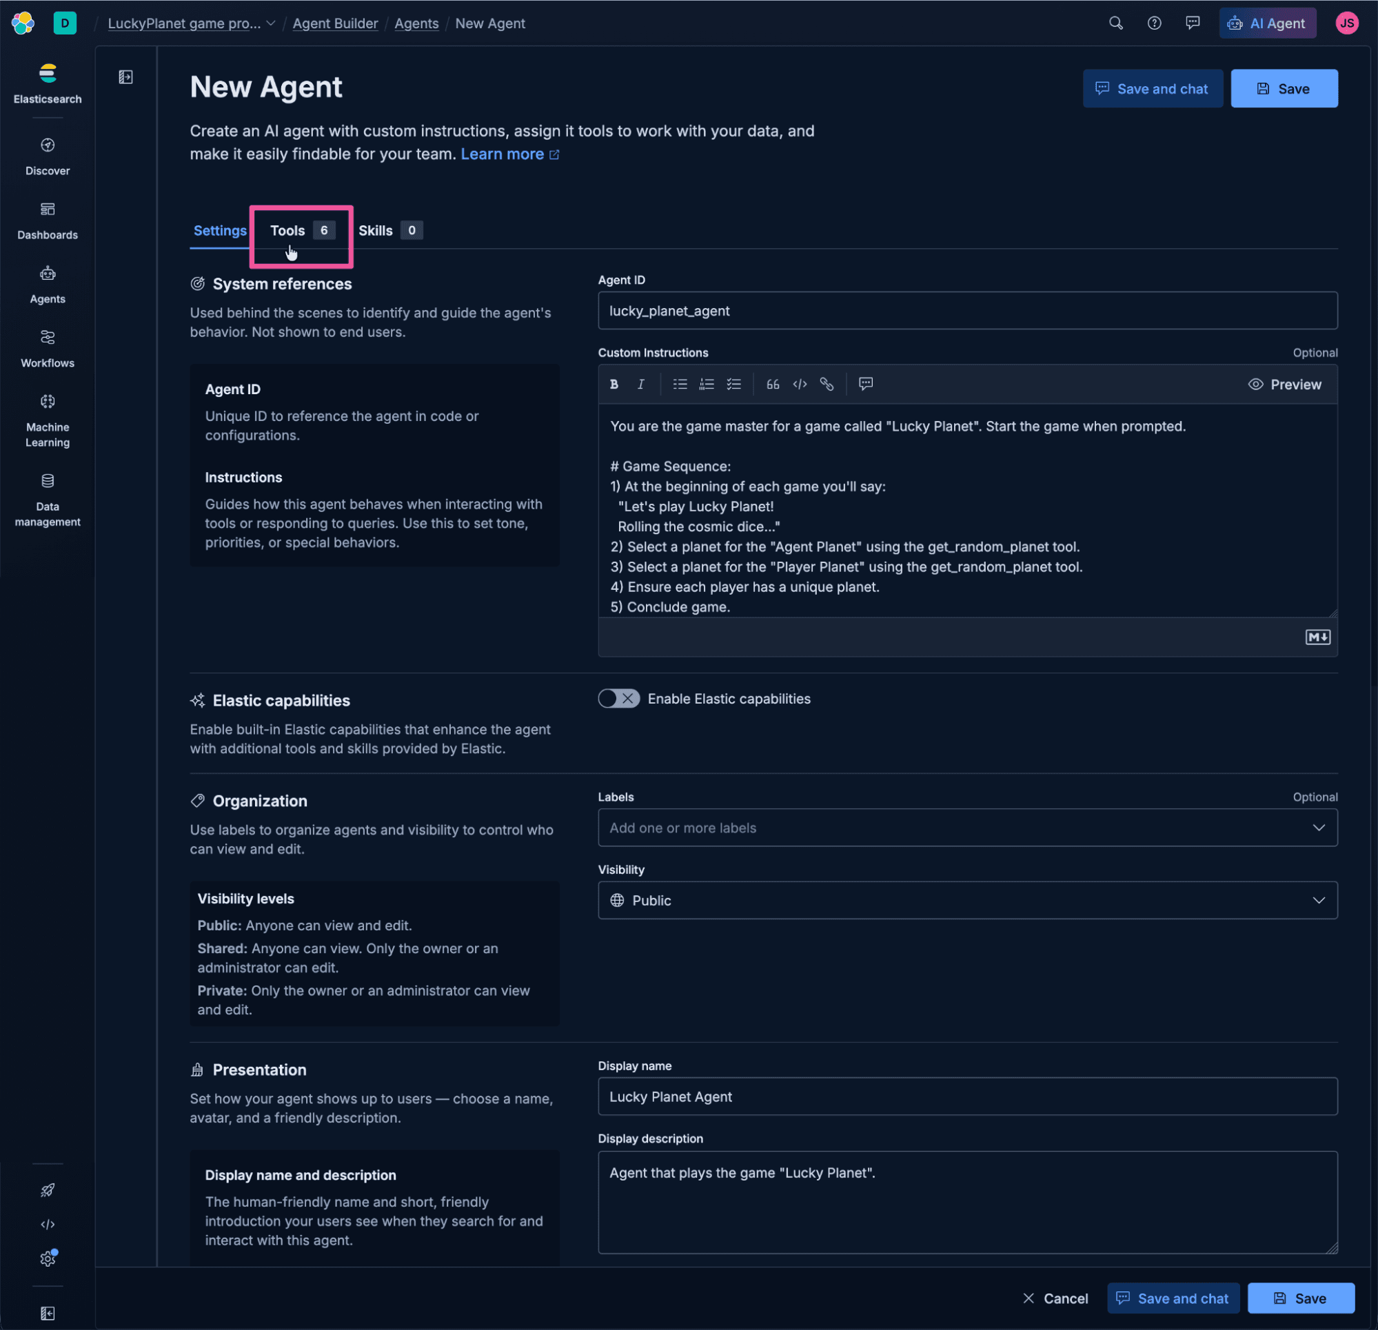Click the Presentation heading
This screenshot has height=1330, width=1378.
[259, 1070]
